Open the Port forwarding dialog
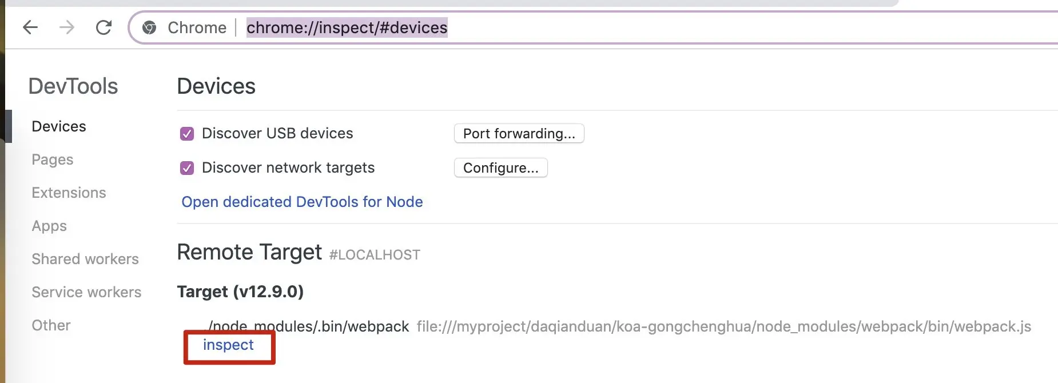This screenshot has height=383, width=1058. [x=519, y=134]
